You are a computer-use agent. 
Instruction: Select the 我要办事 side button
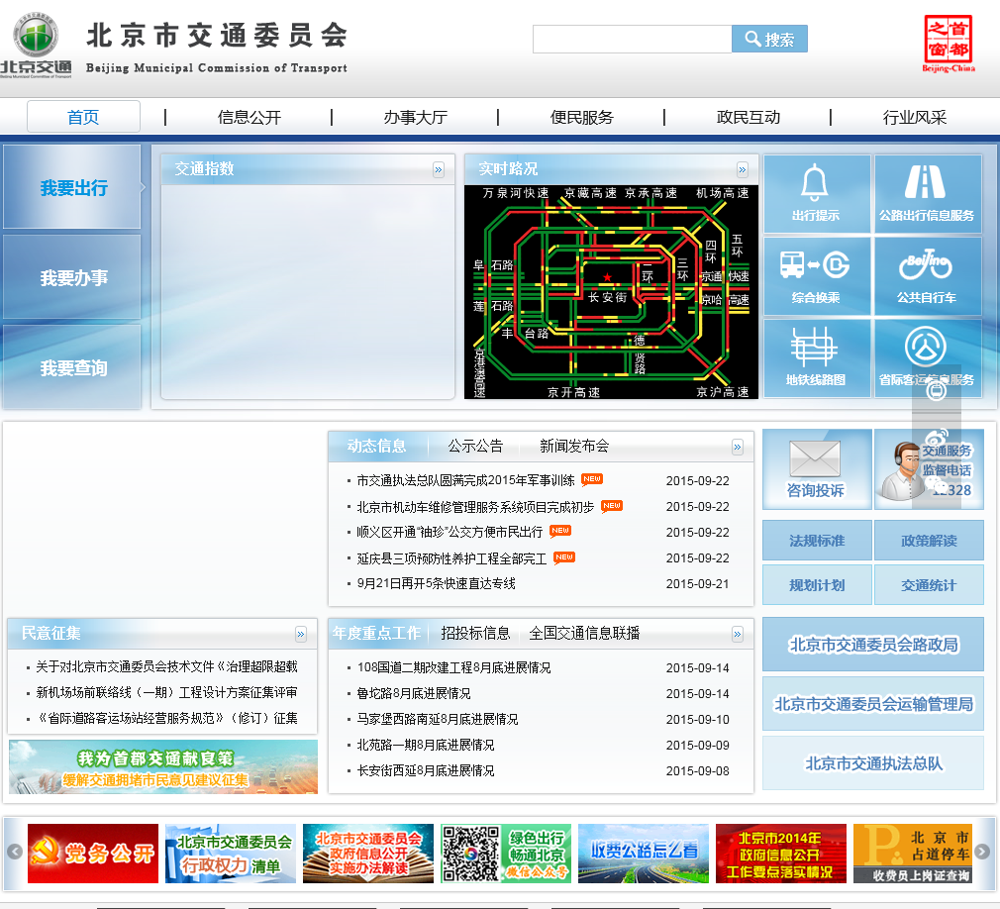tap(72, 277)
